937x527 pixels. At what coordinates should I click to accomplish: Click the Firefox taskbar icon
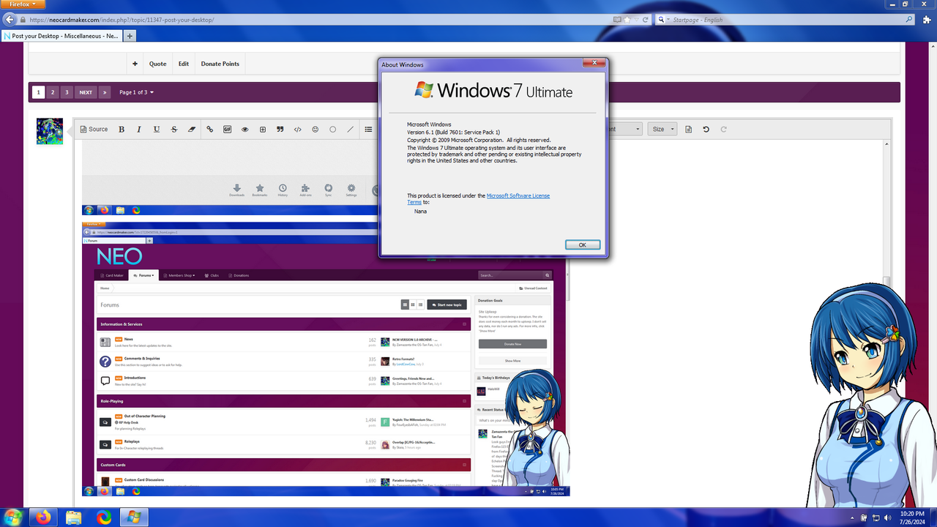(x=44, y=517)
